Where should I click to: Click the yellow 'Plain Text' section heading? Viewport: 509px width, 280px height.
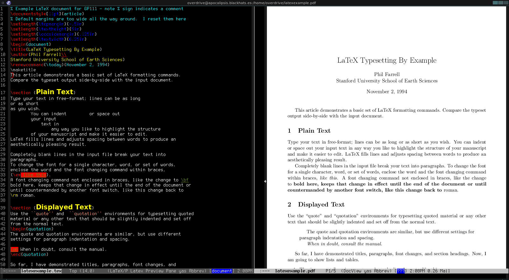point(55,92)
